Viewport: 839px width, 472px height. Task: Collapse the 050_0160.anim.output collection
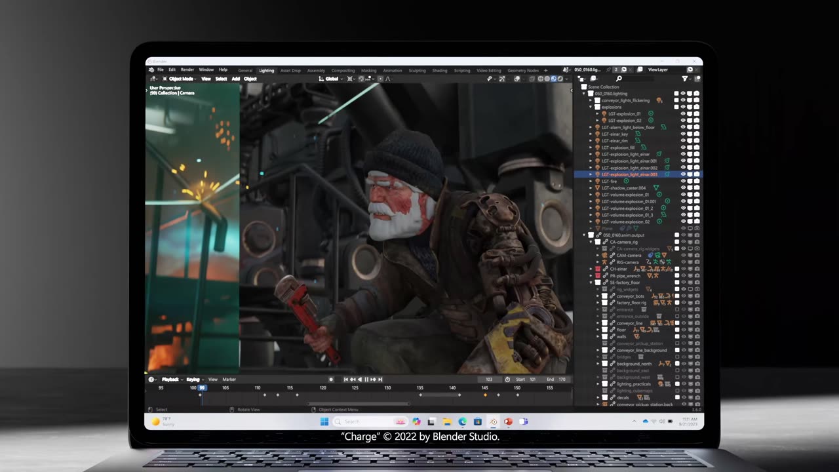pyautogui.click(x=584, y=235)
